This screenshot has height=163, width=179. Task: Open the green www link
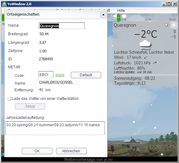tap(60, 75)
